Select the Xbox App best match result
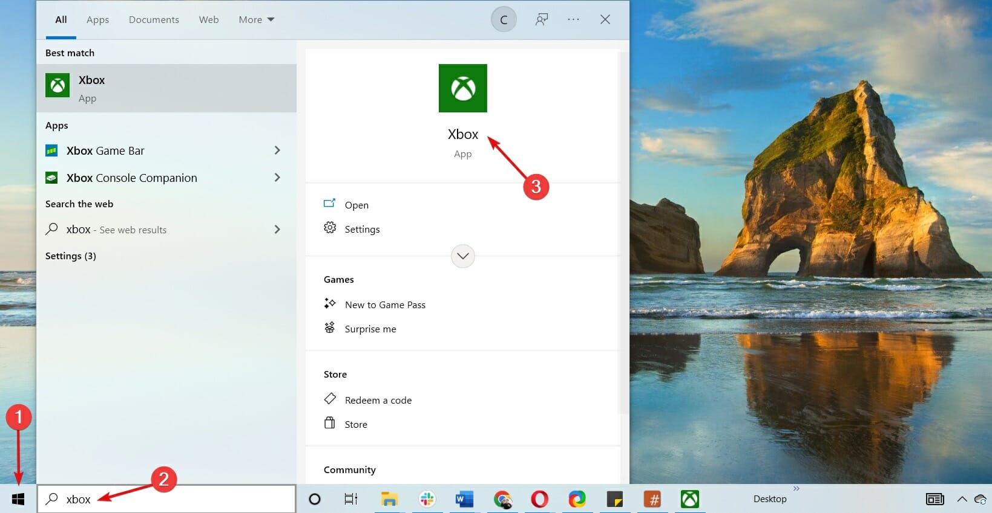 coord(166,88)
